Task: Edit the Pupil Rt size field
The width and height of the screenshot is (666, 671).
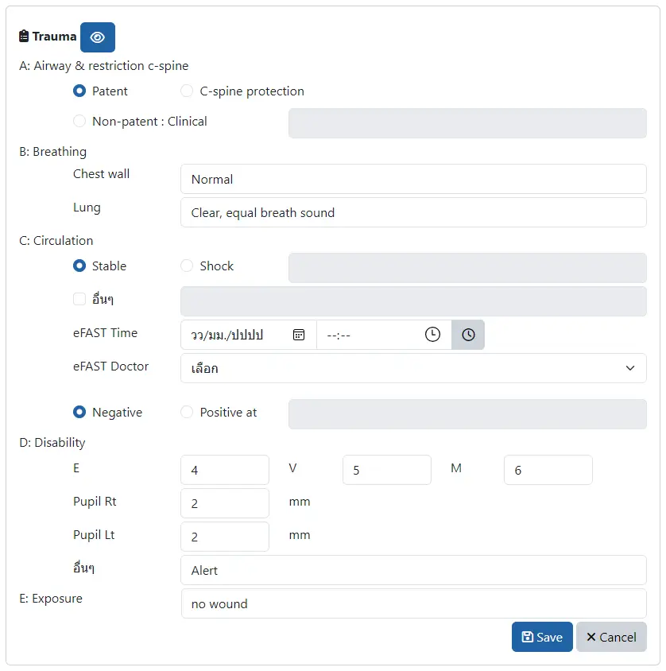Action: (225, 503)
